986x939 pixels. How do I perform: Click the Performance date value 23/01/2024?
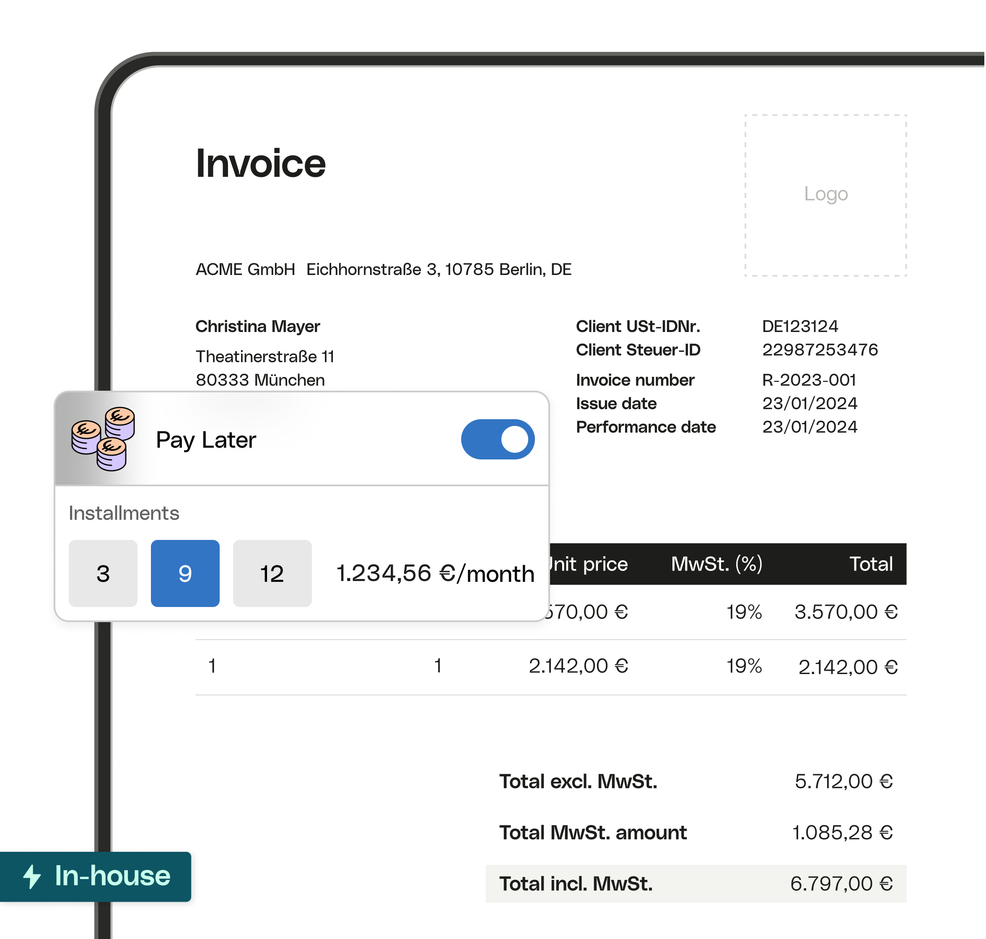[x=810, y=427]
